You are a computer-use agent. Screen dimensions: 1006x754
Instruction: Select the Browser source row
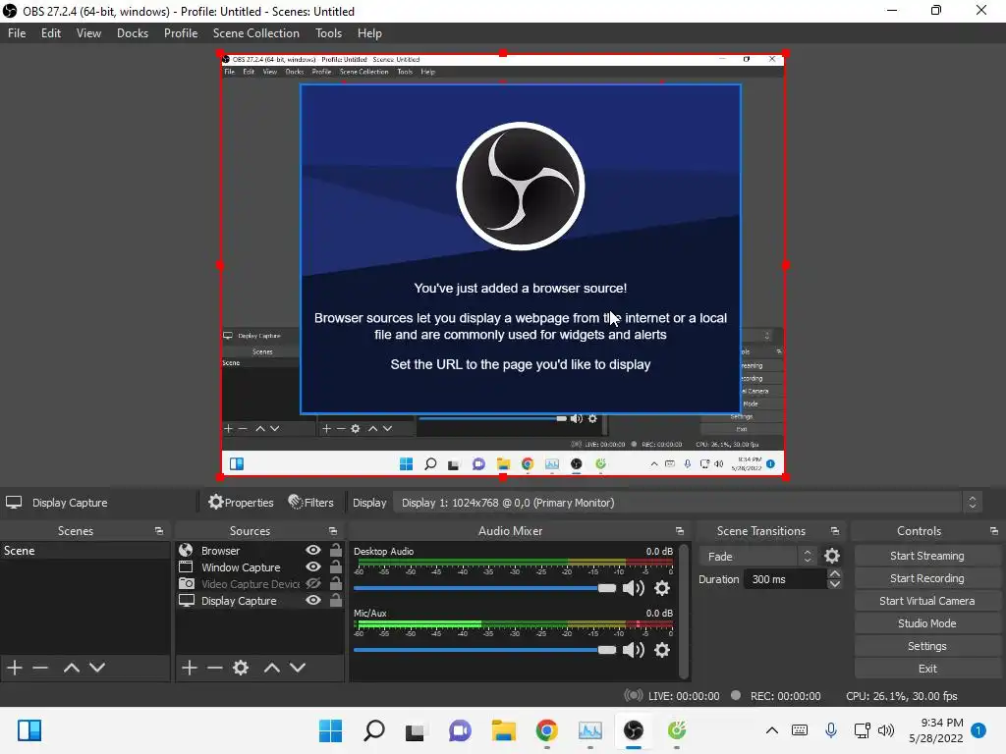click(x=259, y=550)
